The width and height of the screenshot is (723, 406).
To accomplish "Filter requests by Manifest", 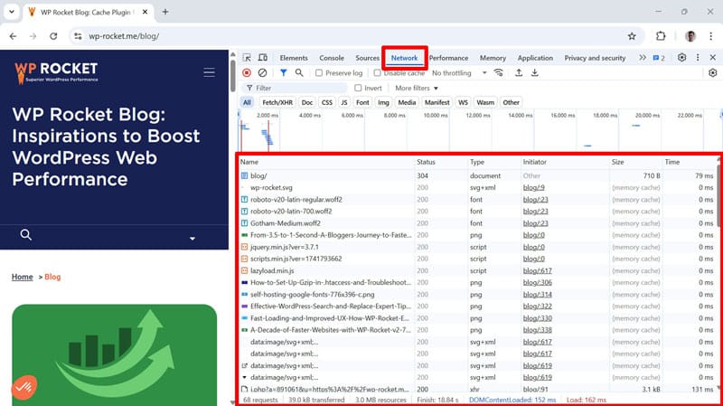I will coord(437,102).
